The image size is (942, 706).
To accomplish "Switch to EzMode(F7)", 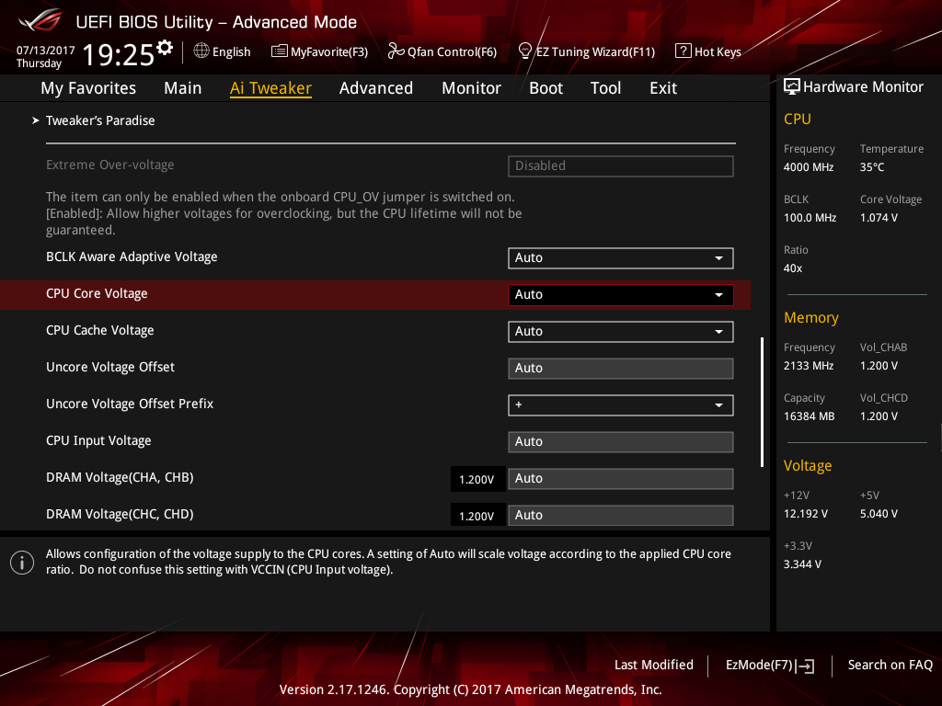I will [770, 666].
